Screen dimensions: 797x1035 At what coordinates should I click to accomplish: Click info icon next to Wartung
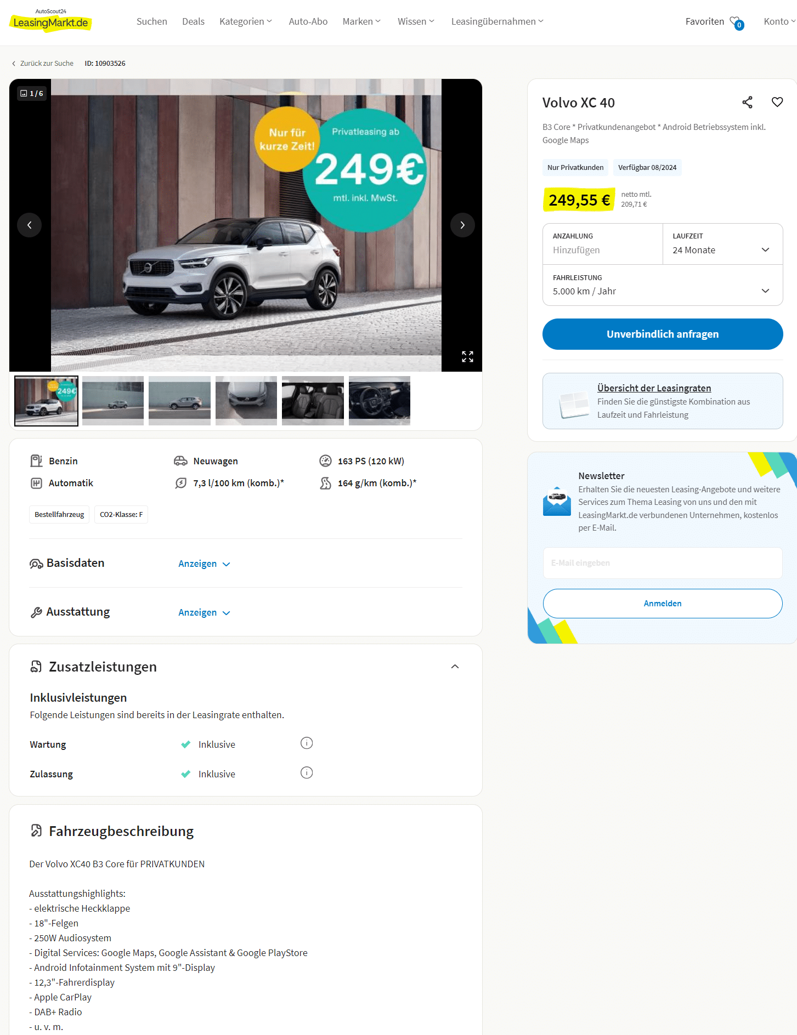click(307, 743)
